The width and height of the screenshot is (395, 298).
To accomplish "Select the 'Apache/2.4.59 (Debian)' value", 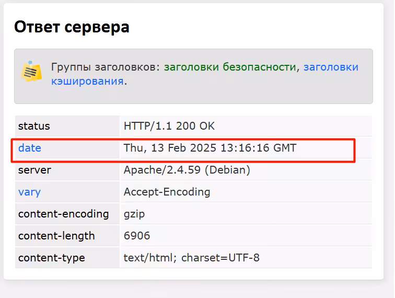I will tap(187, 170).
